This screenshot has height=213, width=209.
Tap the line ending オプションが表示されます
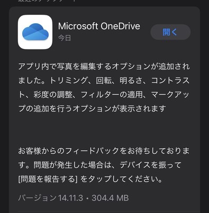tap(92, 109)
